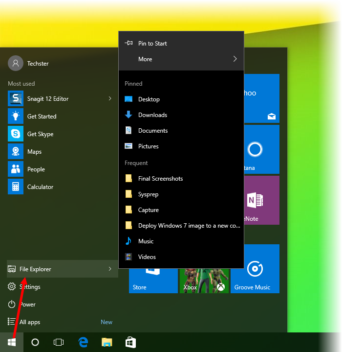Screen dimensions: 342x352
Task: Open the Capture frequent folder
Action: [181, 210]
